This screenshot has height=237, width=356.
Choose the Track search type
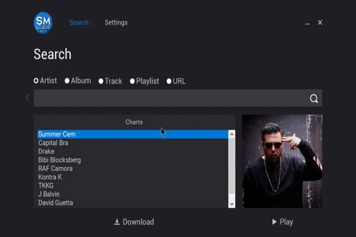(101, 81)
